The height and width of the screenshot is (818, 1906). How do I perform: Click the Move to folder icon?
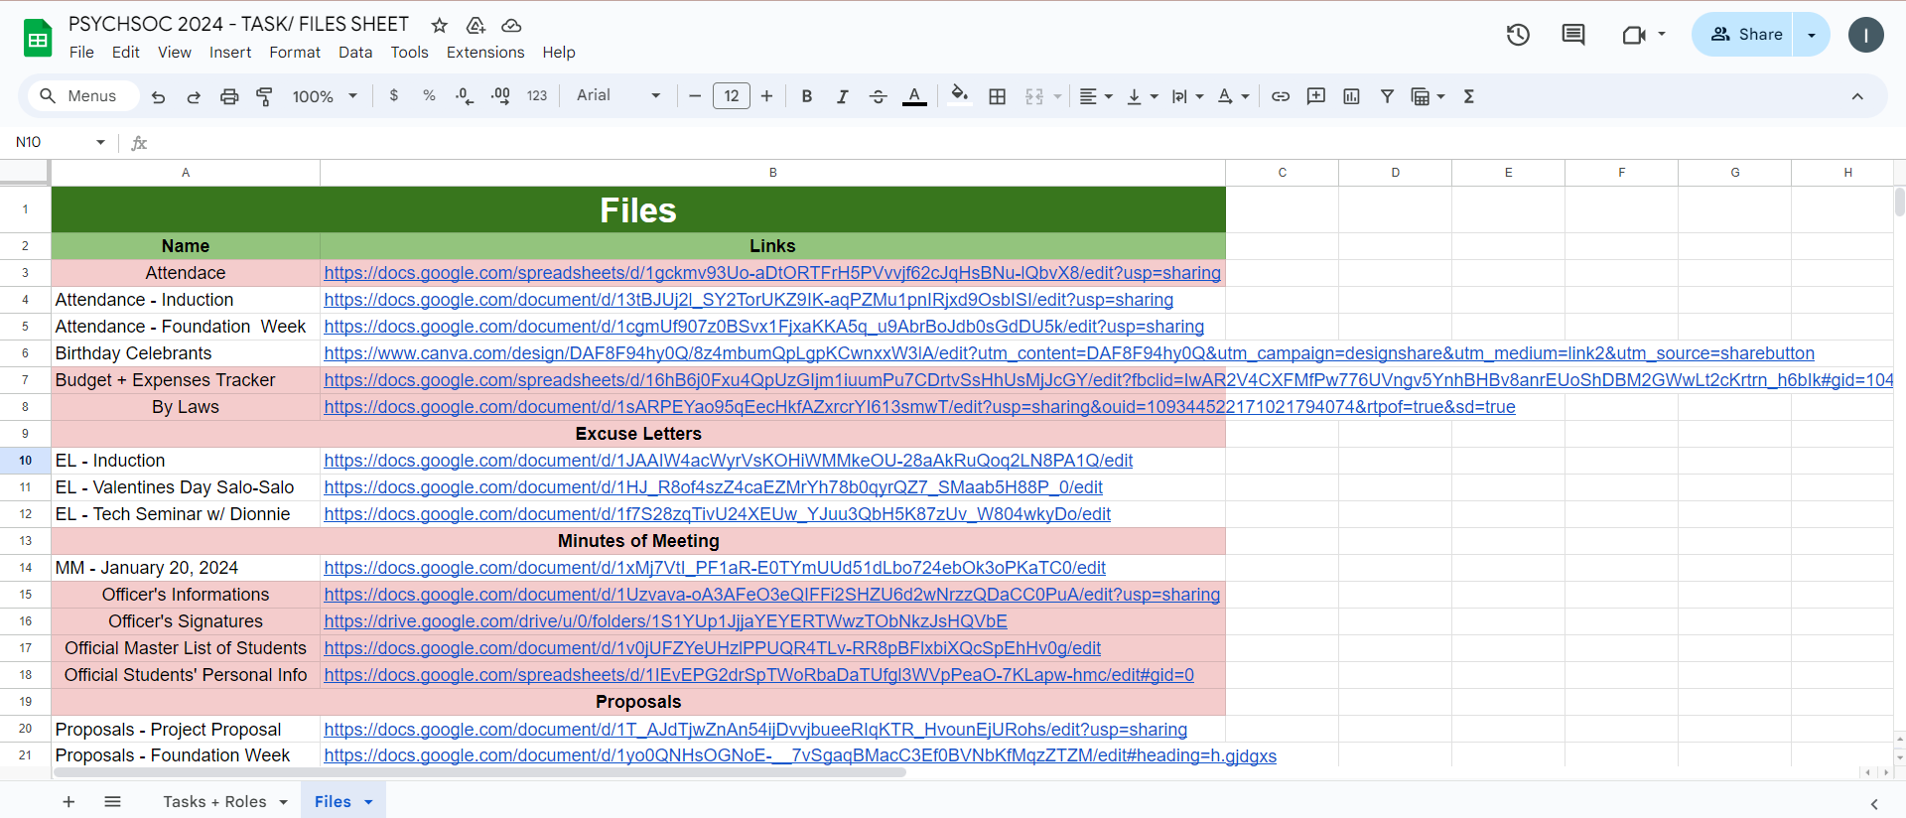coord(476,25)
